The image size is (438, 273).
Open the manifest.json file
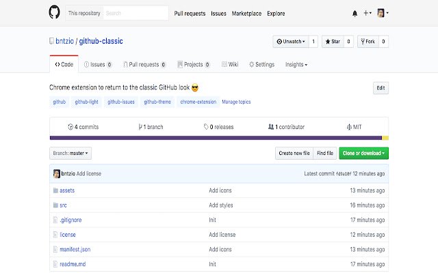click(75, 250)
